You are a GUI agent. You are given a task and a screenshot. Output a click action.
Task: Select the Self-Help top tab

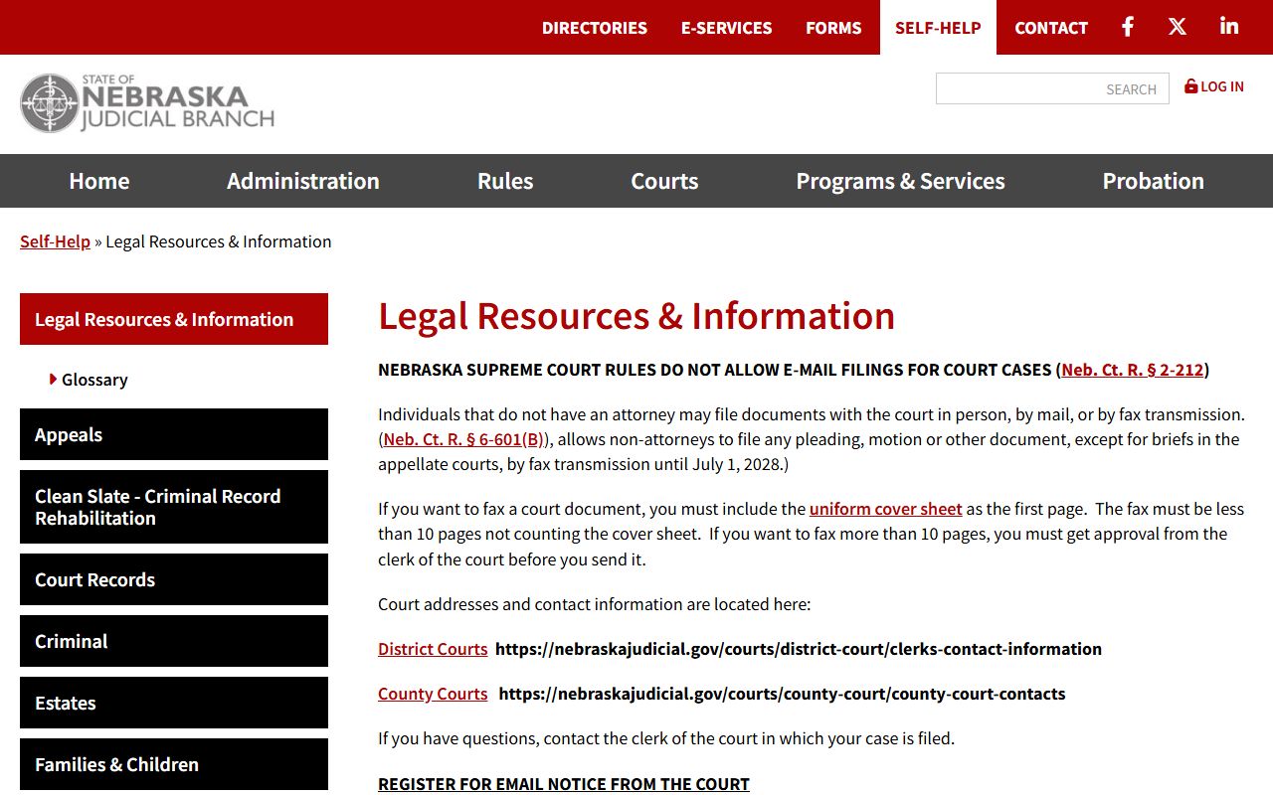(x=938, y=28)
